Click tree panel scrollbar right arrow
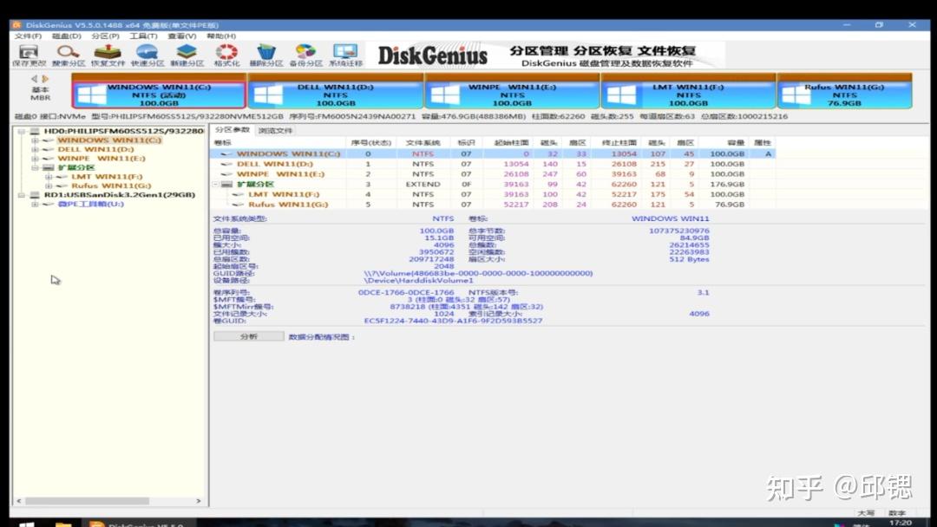This screenshot has height=527, width=937. point(199,501)
